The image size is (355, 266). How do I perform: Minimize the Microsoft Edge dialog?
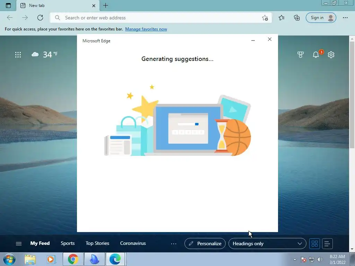coord(253,40)
